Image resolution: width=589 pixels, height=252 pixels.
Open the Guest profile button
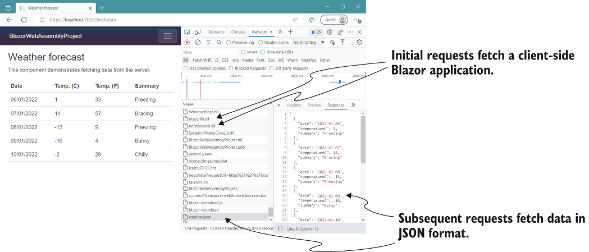(334, 20)
